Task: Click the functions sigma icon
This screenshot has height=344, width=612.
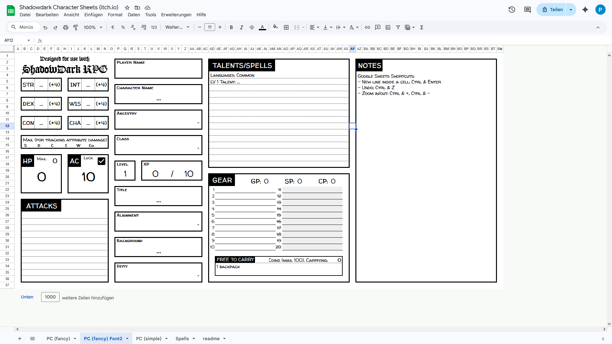Action: coord(421,27)
